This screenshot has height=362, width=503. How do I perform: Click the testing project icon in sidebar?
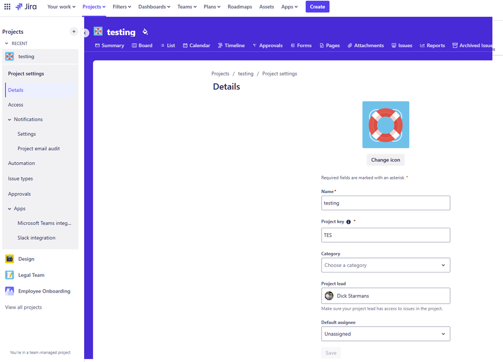pyautogui.click(x=10, y=56)
